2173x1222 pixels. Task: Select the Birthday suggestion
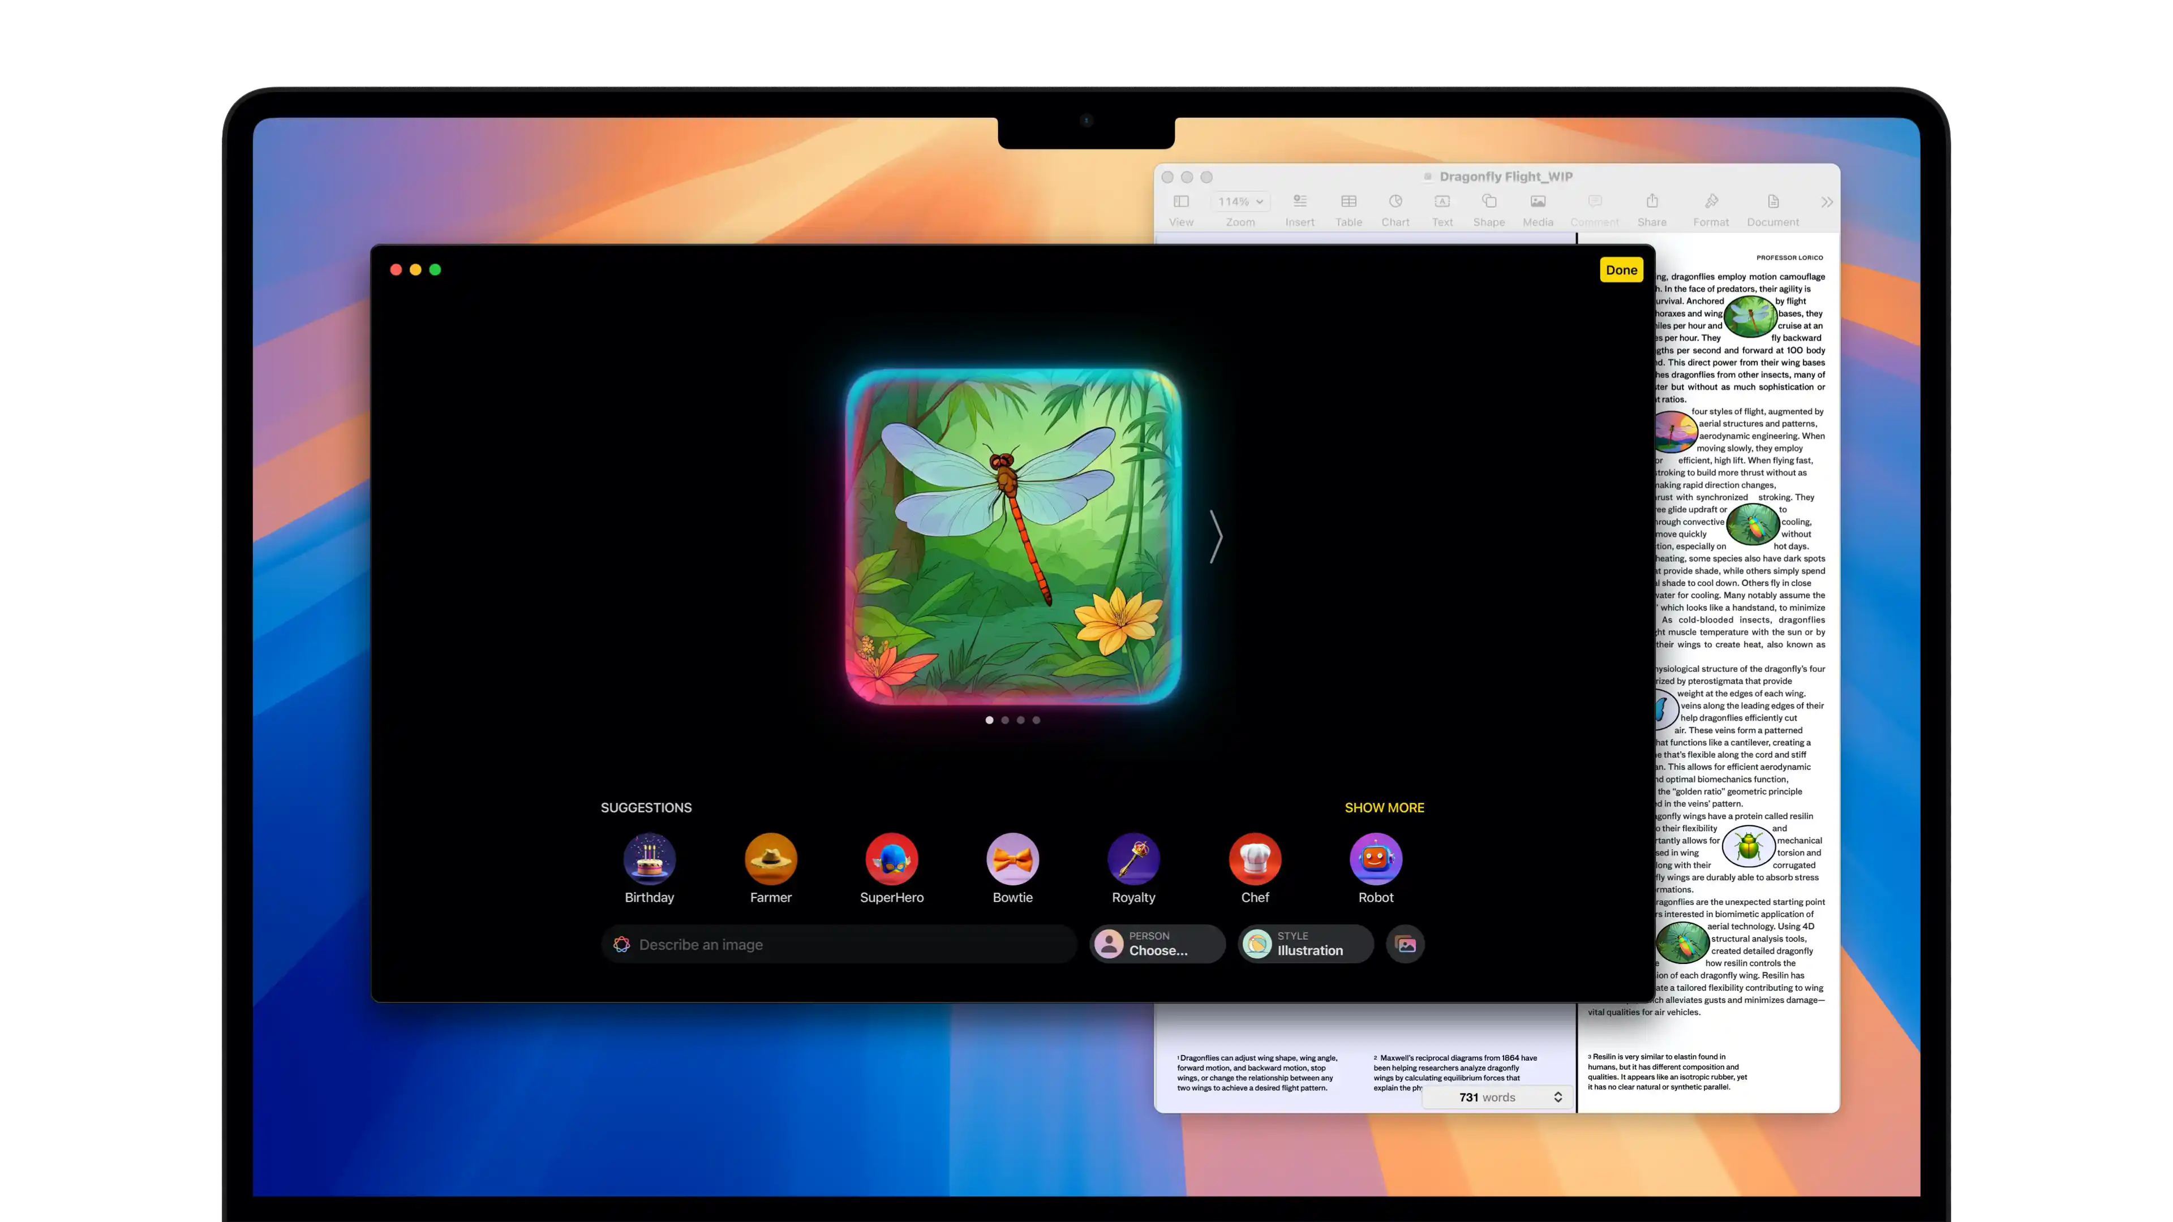[x=649, y=859]
